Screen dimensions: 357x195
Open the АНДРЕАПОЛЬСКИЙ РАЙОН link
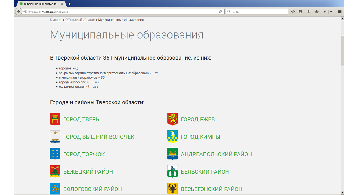point(216,154)
